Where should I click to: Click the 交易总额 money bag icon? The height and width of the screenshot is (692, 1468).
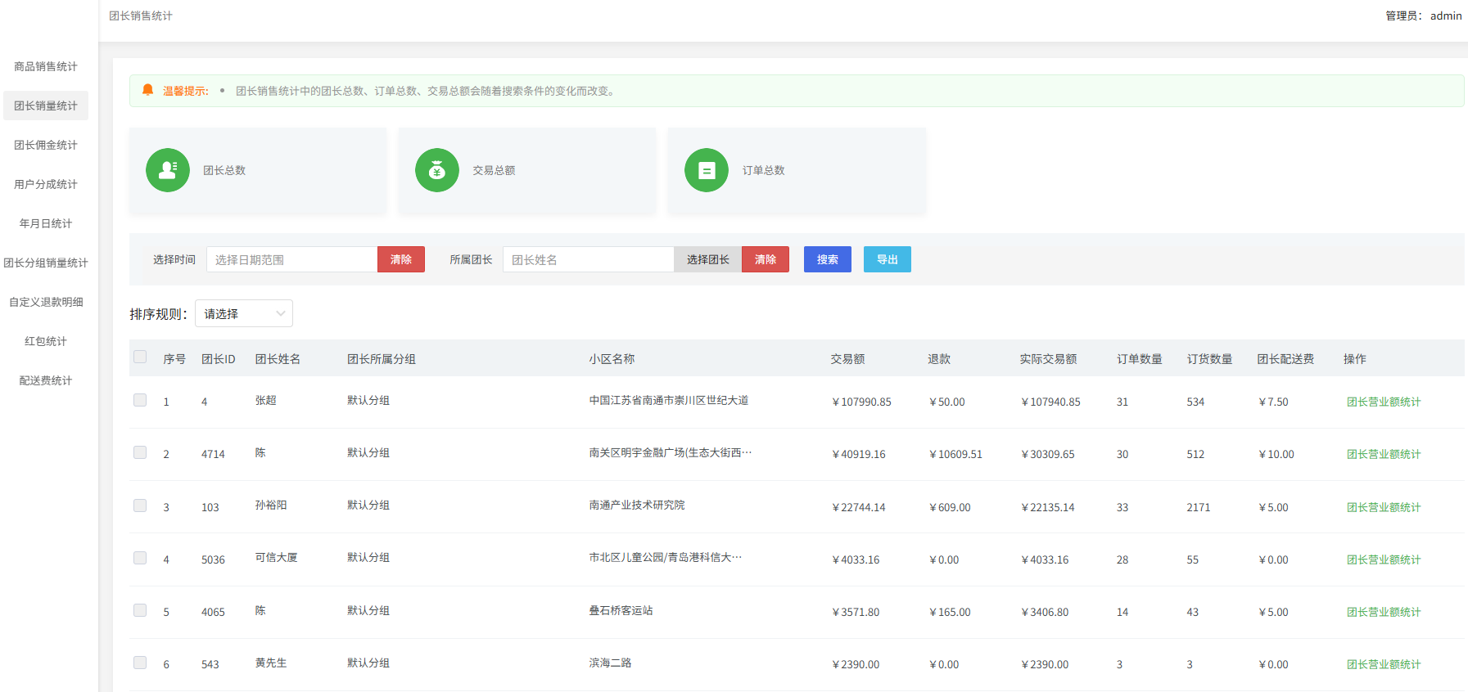coord(437,170)
